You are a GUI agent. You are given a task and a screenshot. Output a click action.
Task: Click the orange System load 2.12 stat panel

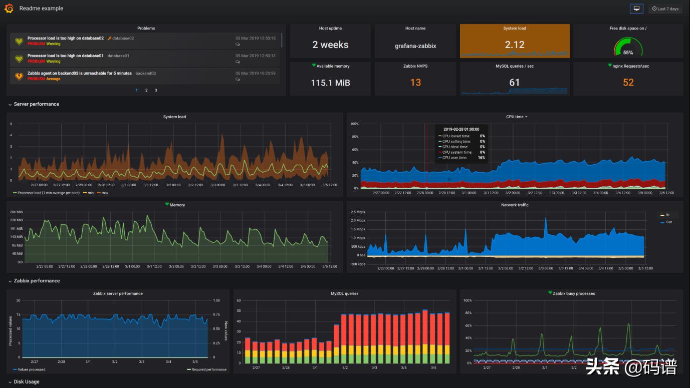(x=515, y=41)
